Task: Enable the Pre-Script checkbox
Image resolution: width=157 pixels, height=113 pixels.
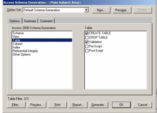Action: pyautogui.click(x=87, y=46)
